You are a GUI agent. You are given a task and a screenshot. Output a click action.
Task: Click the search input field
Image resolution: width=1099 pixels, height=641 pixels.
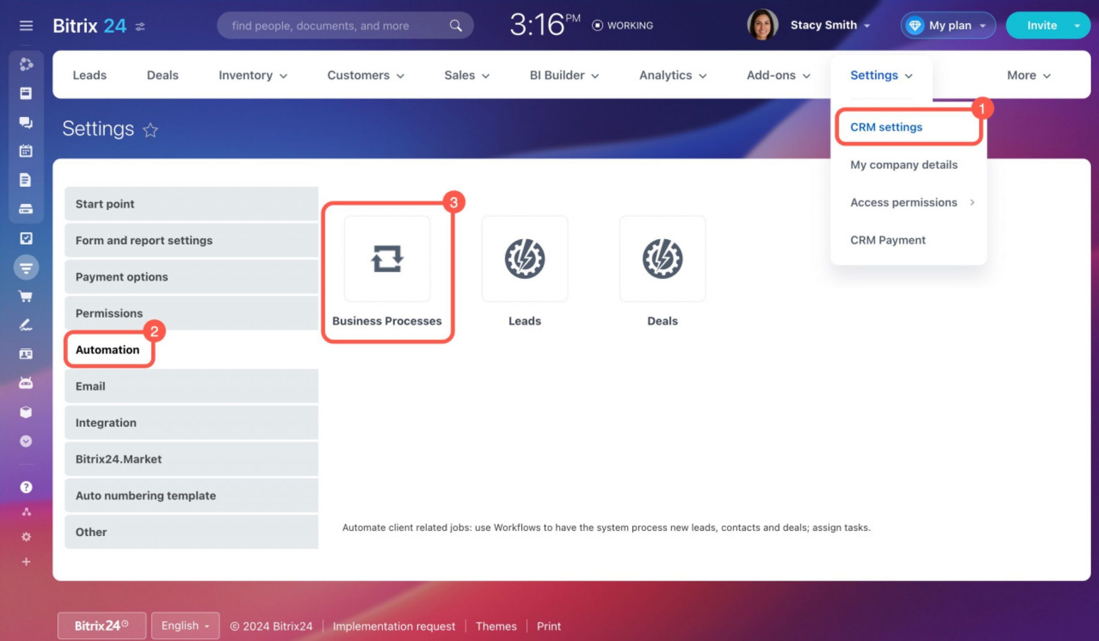pos(345,24)
